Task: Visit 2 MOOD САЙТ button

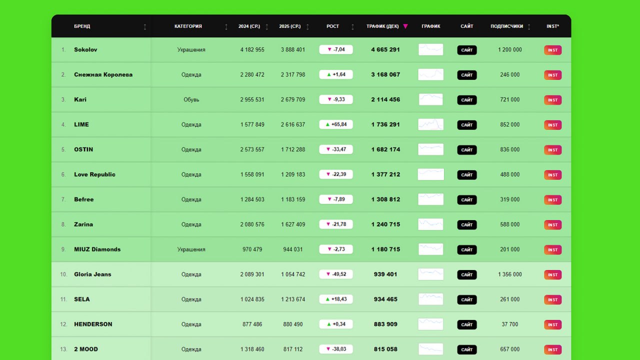Action: 467,350
